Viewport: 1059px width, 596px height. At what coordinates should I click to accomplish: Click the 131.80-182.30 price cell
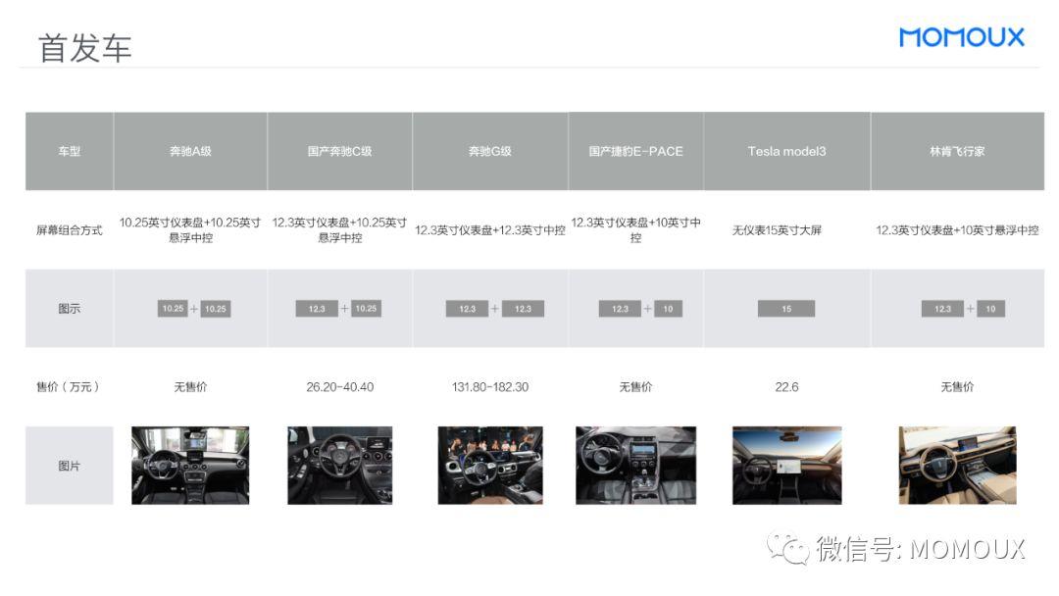pos(490,387)
